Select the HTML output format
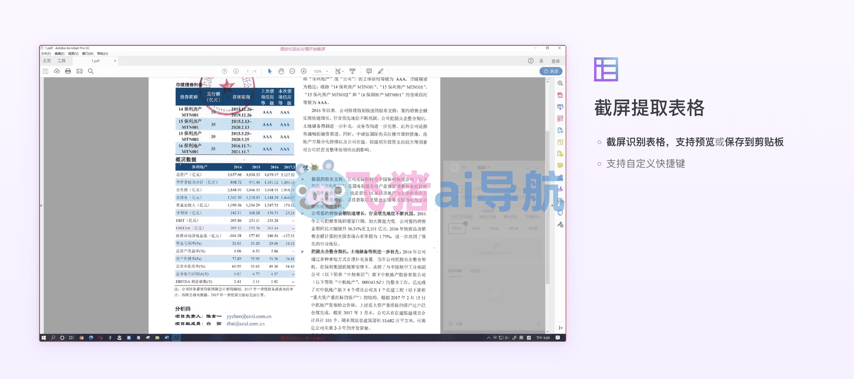 point(457,228)
